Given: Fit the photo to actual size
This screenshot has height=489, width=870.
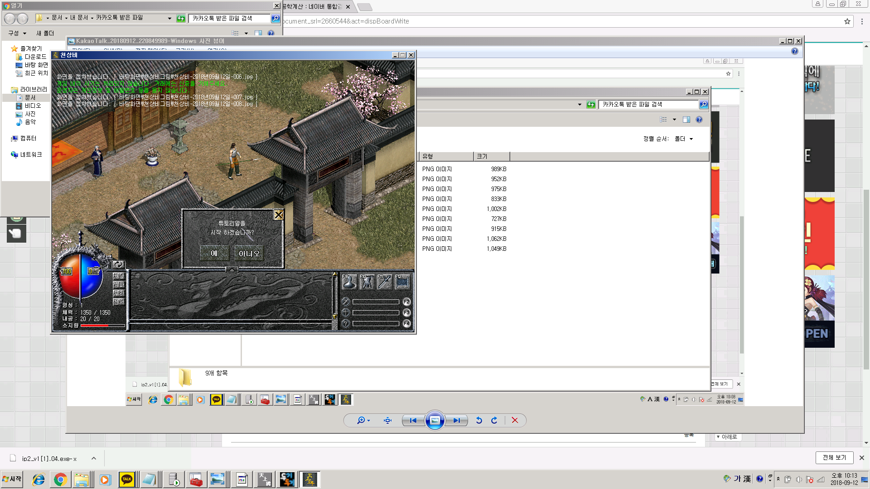Looking at the screenshot, I should [387, 420].
